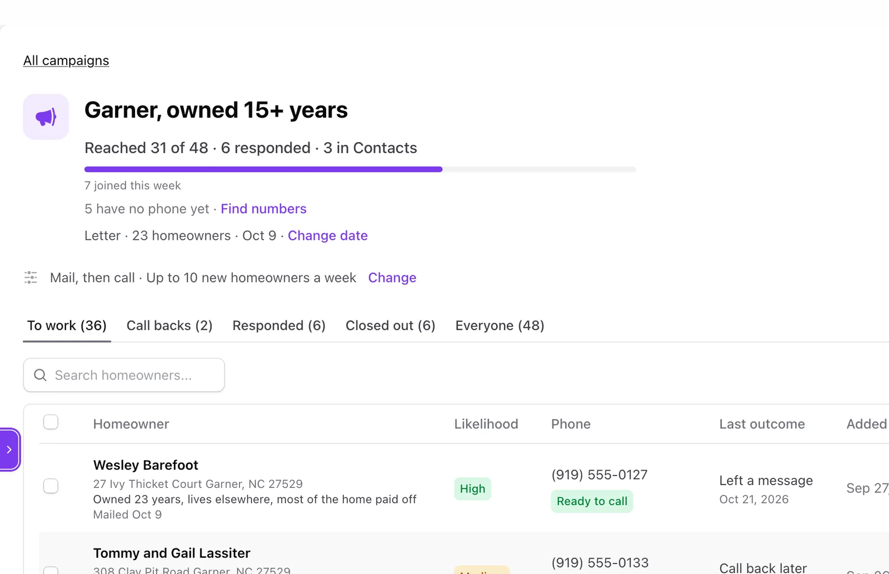Click the Phone column header
The image size is (889, 574).
coord(571,424)
